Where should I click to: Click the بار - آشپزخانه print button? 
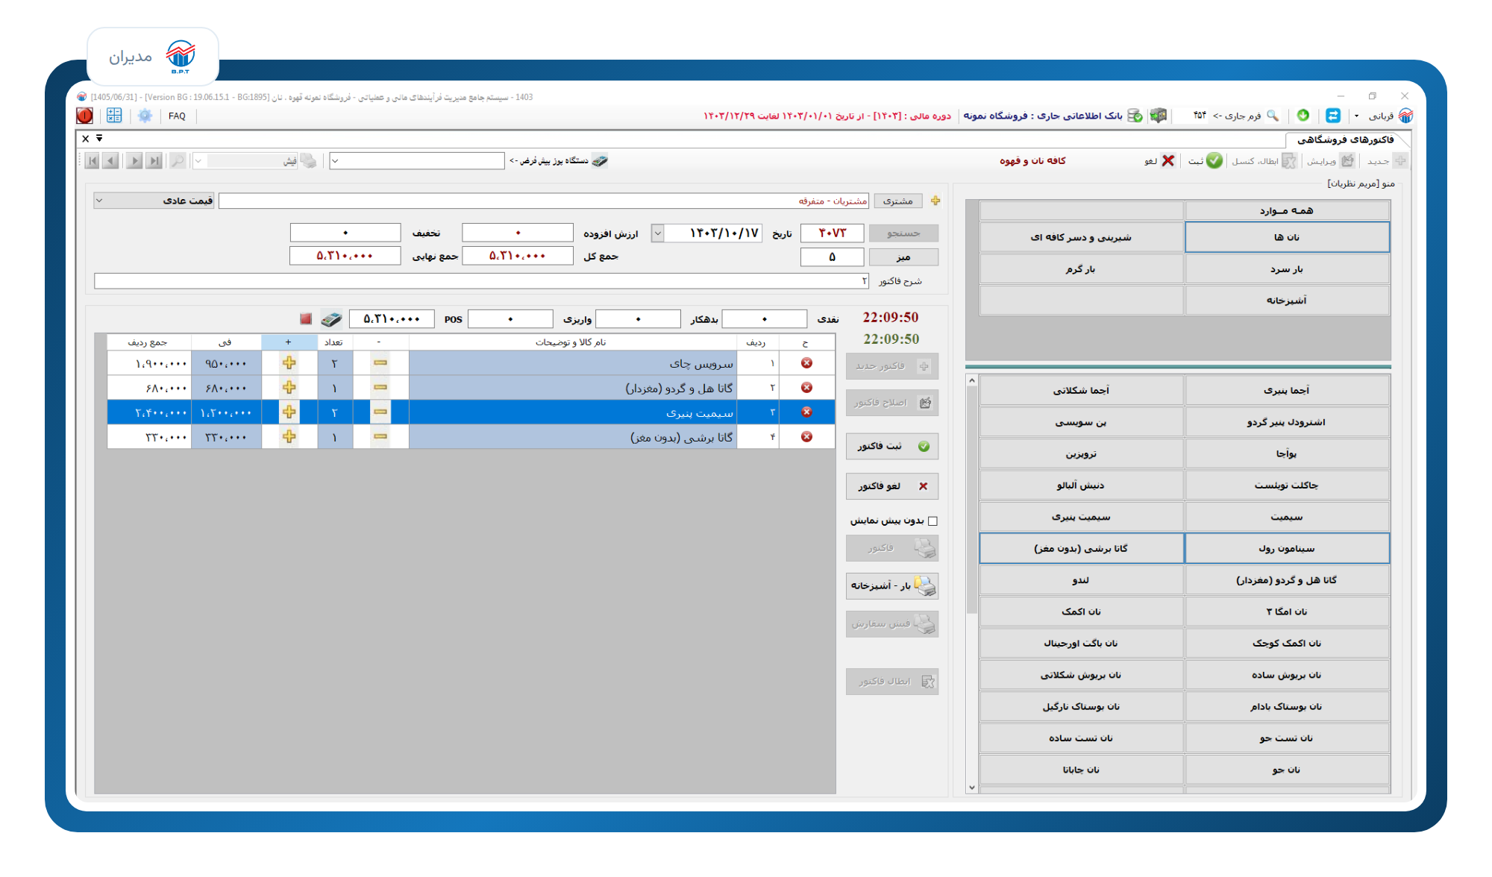click(x=892, y=586)
